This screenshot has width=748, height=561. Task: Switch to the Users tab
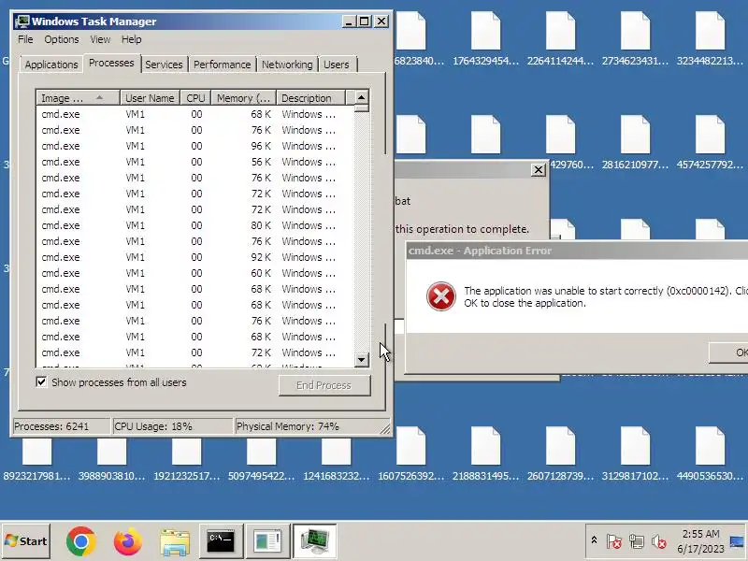click(337, 65)
